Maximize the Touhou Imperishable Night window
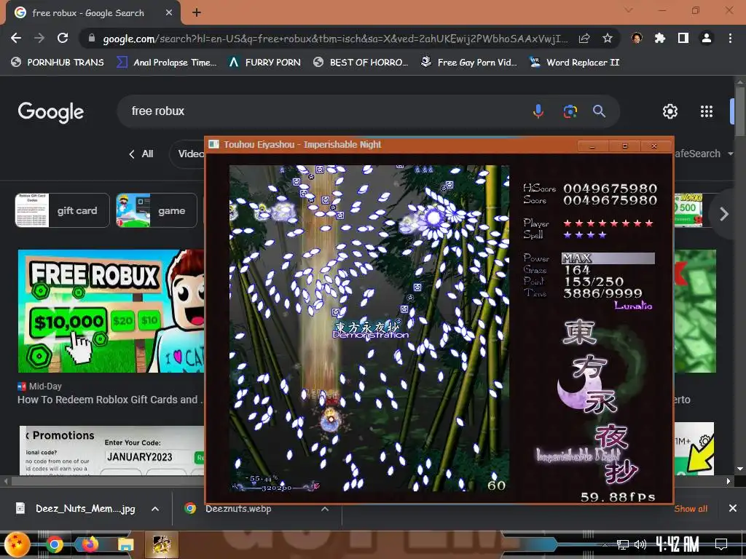The width and height of the screenshot is (746, 559). pyautogui.click(x=624, y=146)
